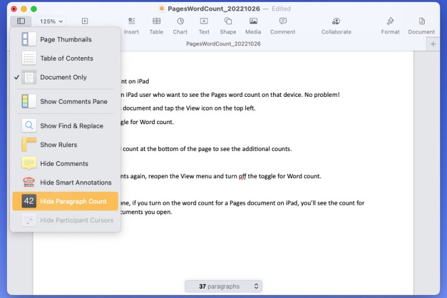Insert a Text box from toolbar

(204, 25)
